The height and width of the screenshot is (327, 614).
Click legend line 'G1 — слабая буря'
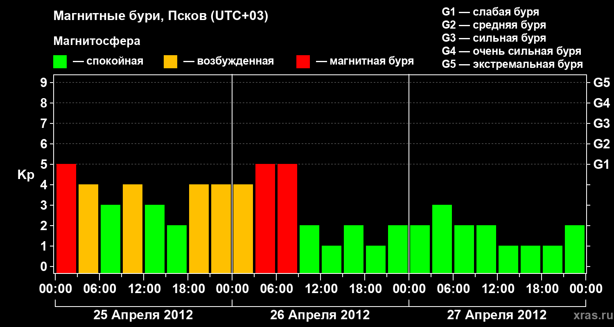490,12
